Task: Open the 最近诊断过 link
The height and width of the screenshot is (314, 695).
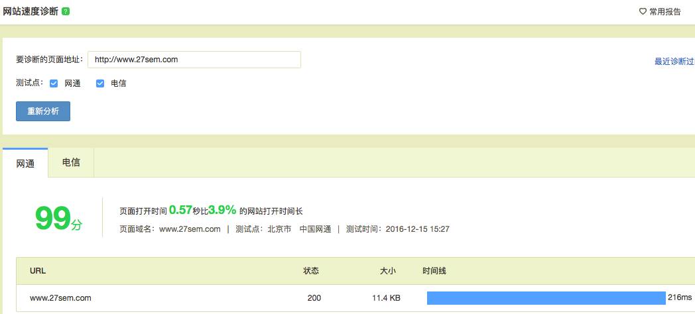Action: pos(674,62)
